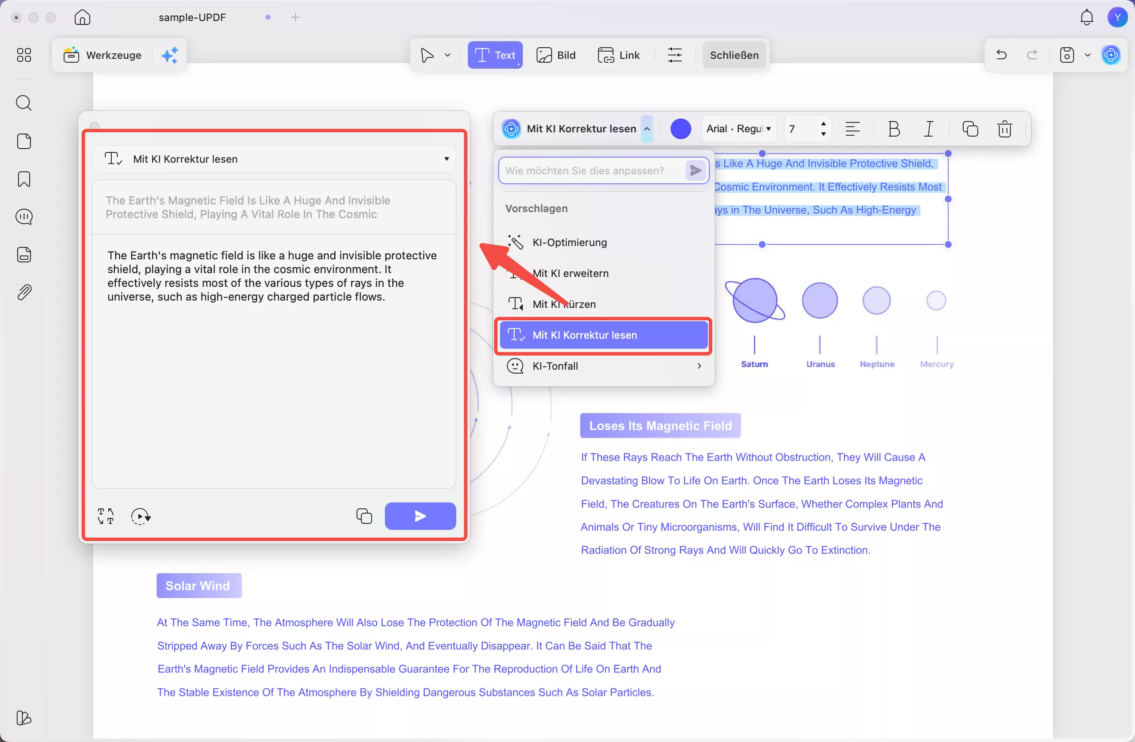This screenshot has height=742, width=1135.
Task: Click the undo arrow icon
Action: (x=1001, y=55)
